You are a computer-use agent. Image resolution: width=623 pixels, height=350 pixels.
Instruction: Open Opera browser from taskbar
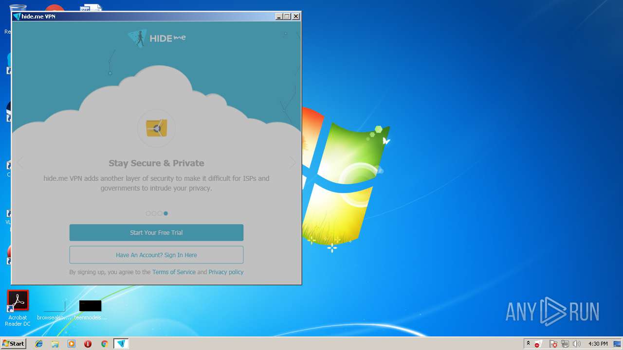(88, 344)
